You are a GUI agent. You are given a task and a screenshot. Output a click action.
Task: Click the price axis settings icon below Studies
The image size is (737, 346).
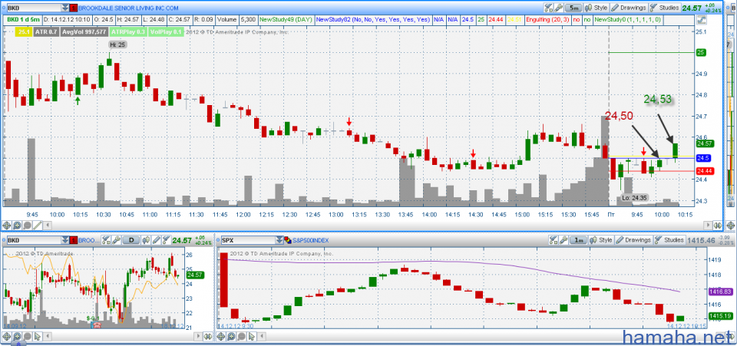click(x=702, y=20)
